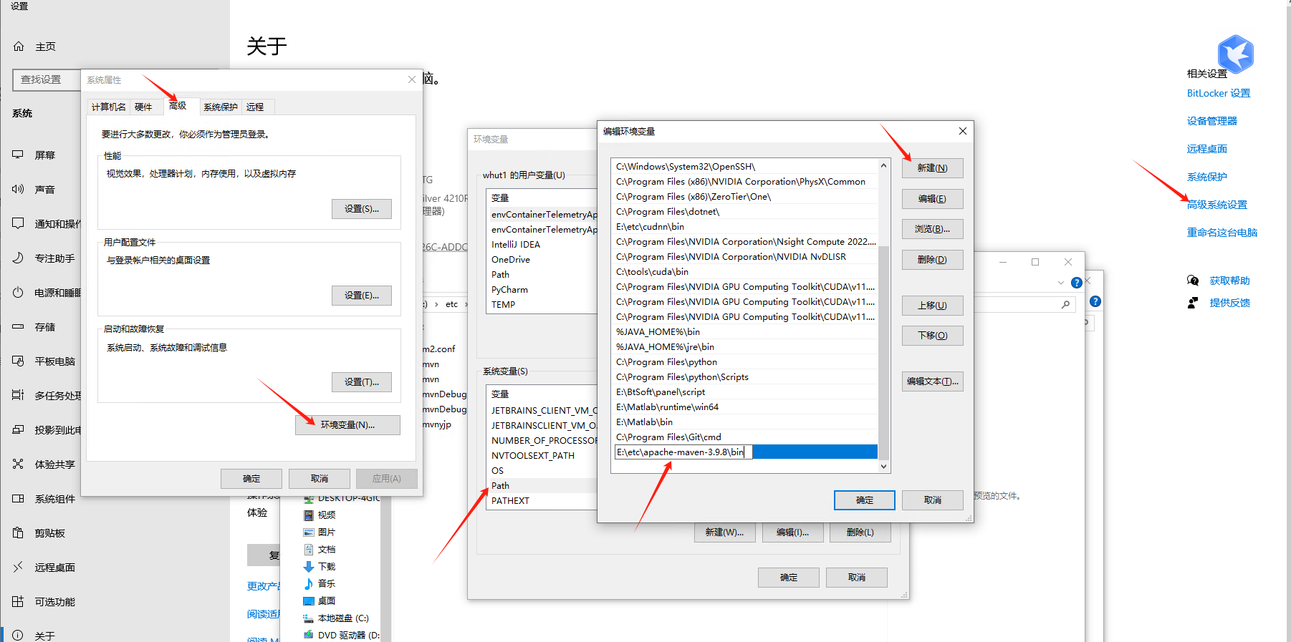Image resolution: width=1291 pixels, height=642 pixels.
Task: Click the blue help question-mark icon in Explorer
Action: point(1076,283)
